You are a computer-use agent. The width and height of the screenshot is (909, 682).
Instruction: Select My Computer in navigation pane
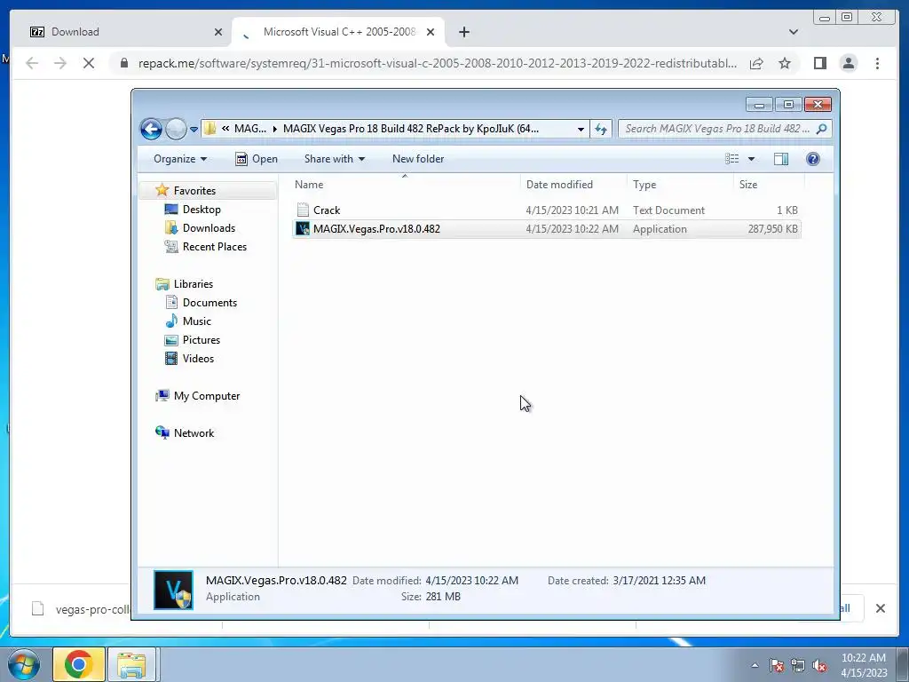206,395
